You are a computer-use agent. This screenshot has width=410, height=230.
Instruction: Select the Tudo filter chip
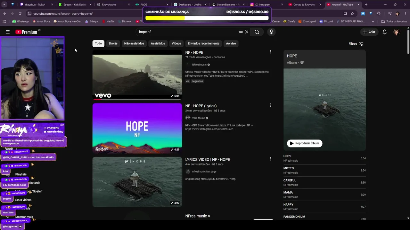pyautogui.click(x=98, y=43)
